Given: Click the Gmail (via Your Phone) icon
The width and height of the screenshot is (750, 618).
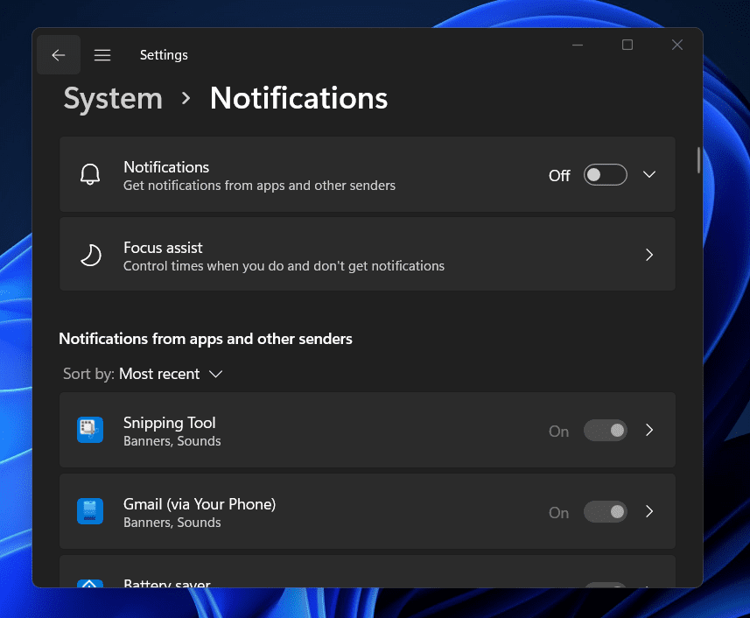Looking at the screenshot, I should click(90, 511).
